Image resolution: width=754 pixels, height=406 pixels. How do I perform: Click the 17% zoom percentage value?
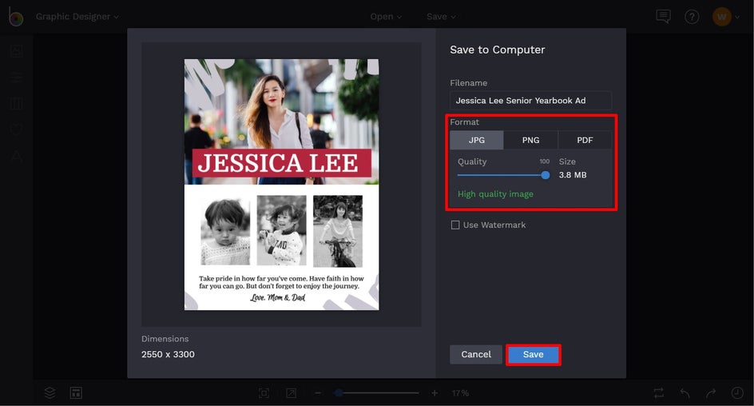460,393
